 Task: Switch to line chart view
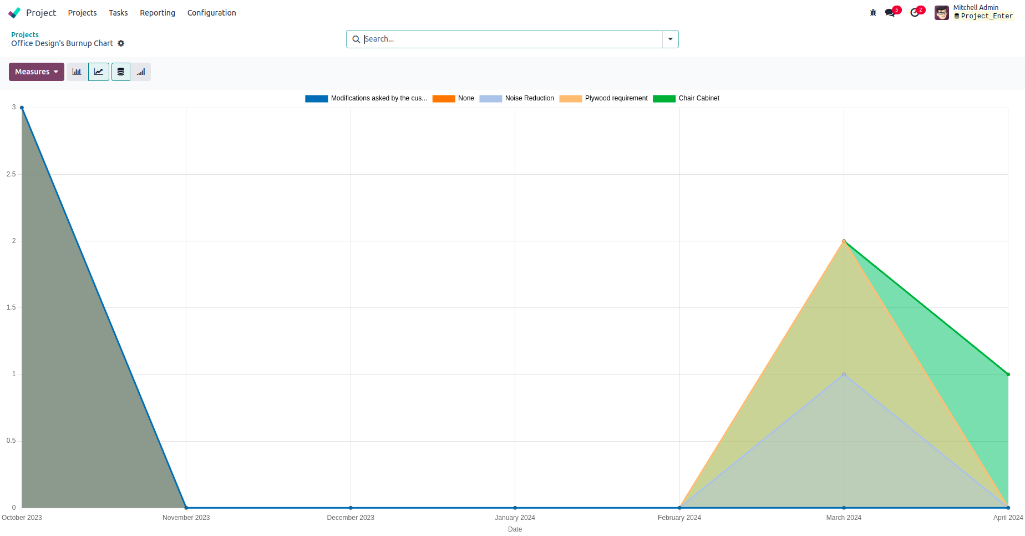coord(99,72)
